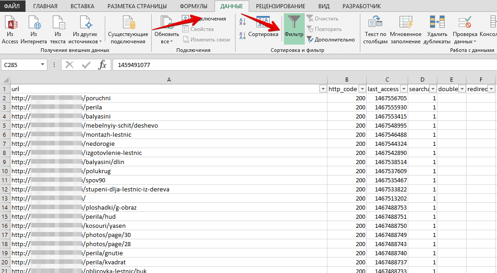Select column B header
The image size is (497, 273).
tap(347, 80)
